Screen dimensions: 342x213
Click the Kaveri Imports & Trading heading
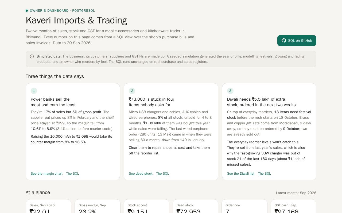coord(76,20)
